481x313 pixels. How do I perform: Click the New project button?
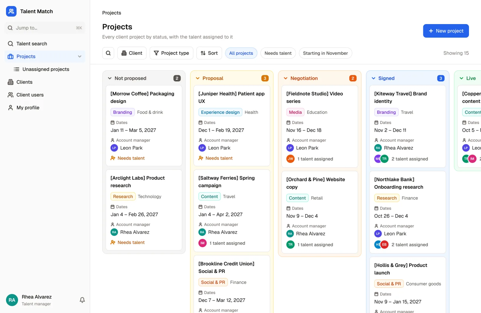pos(446,31)
